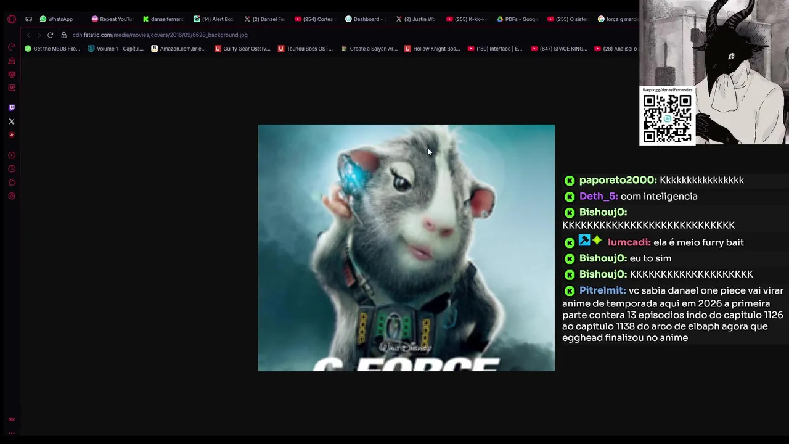Switch to the (255) O sistema tab
This screenshot has width=789, height=444.
coord(568,19)
